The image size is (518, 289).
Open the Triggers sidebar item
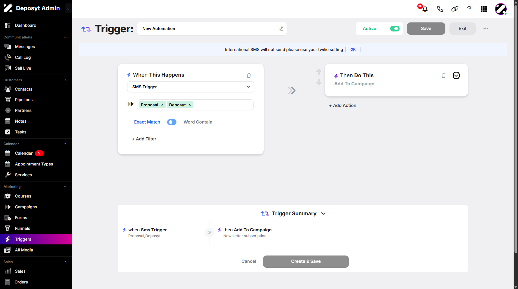click(x=36, y=239)
